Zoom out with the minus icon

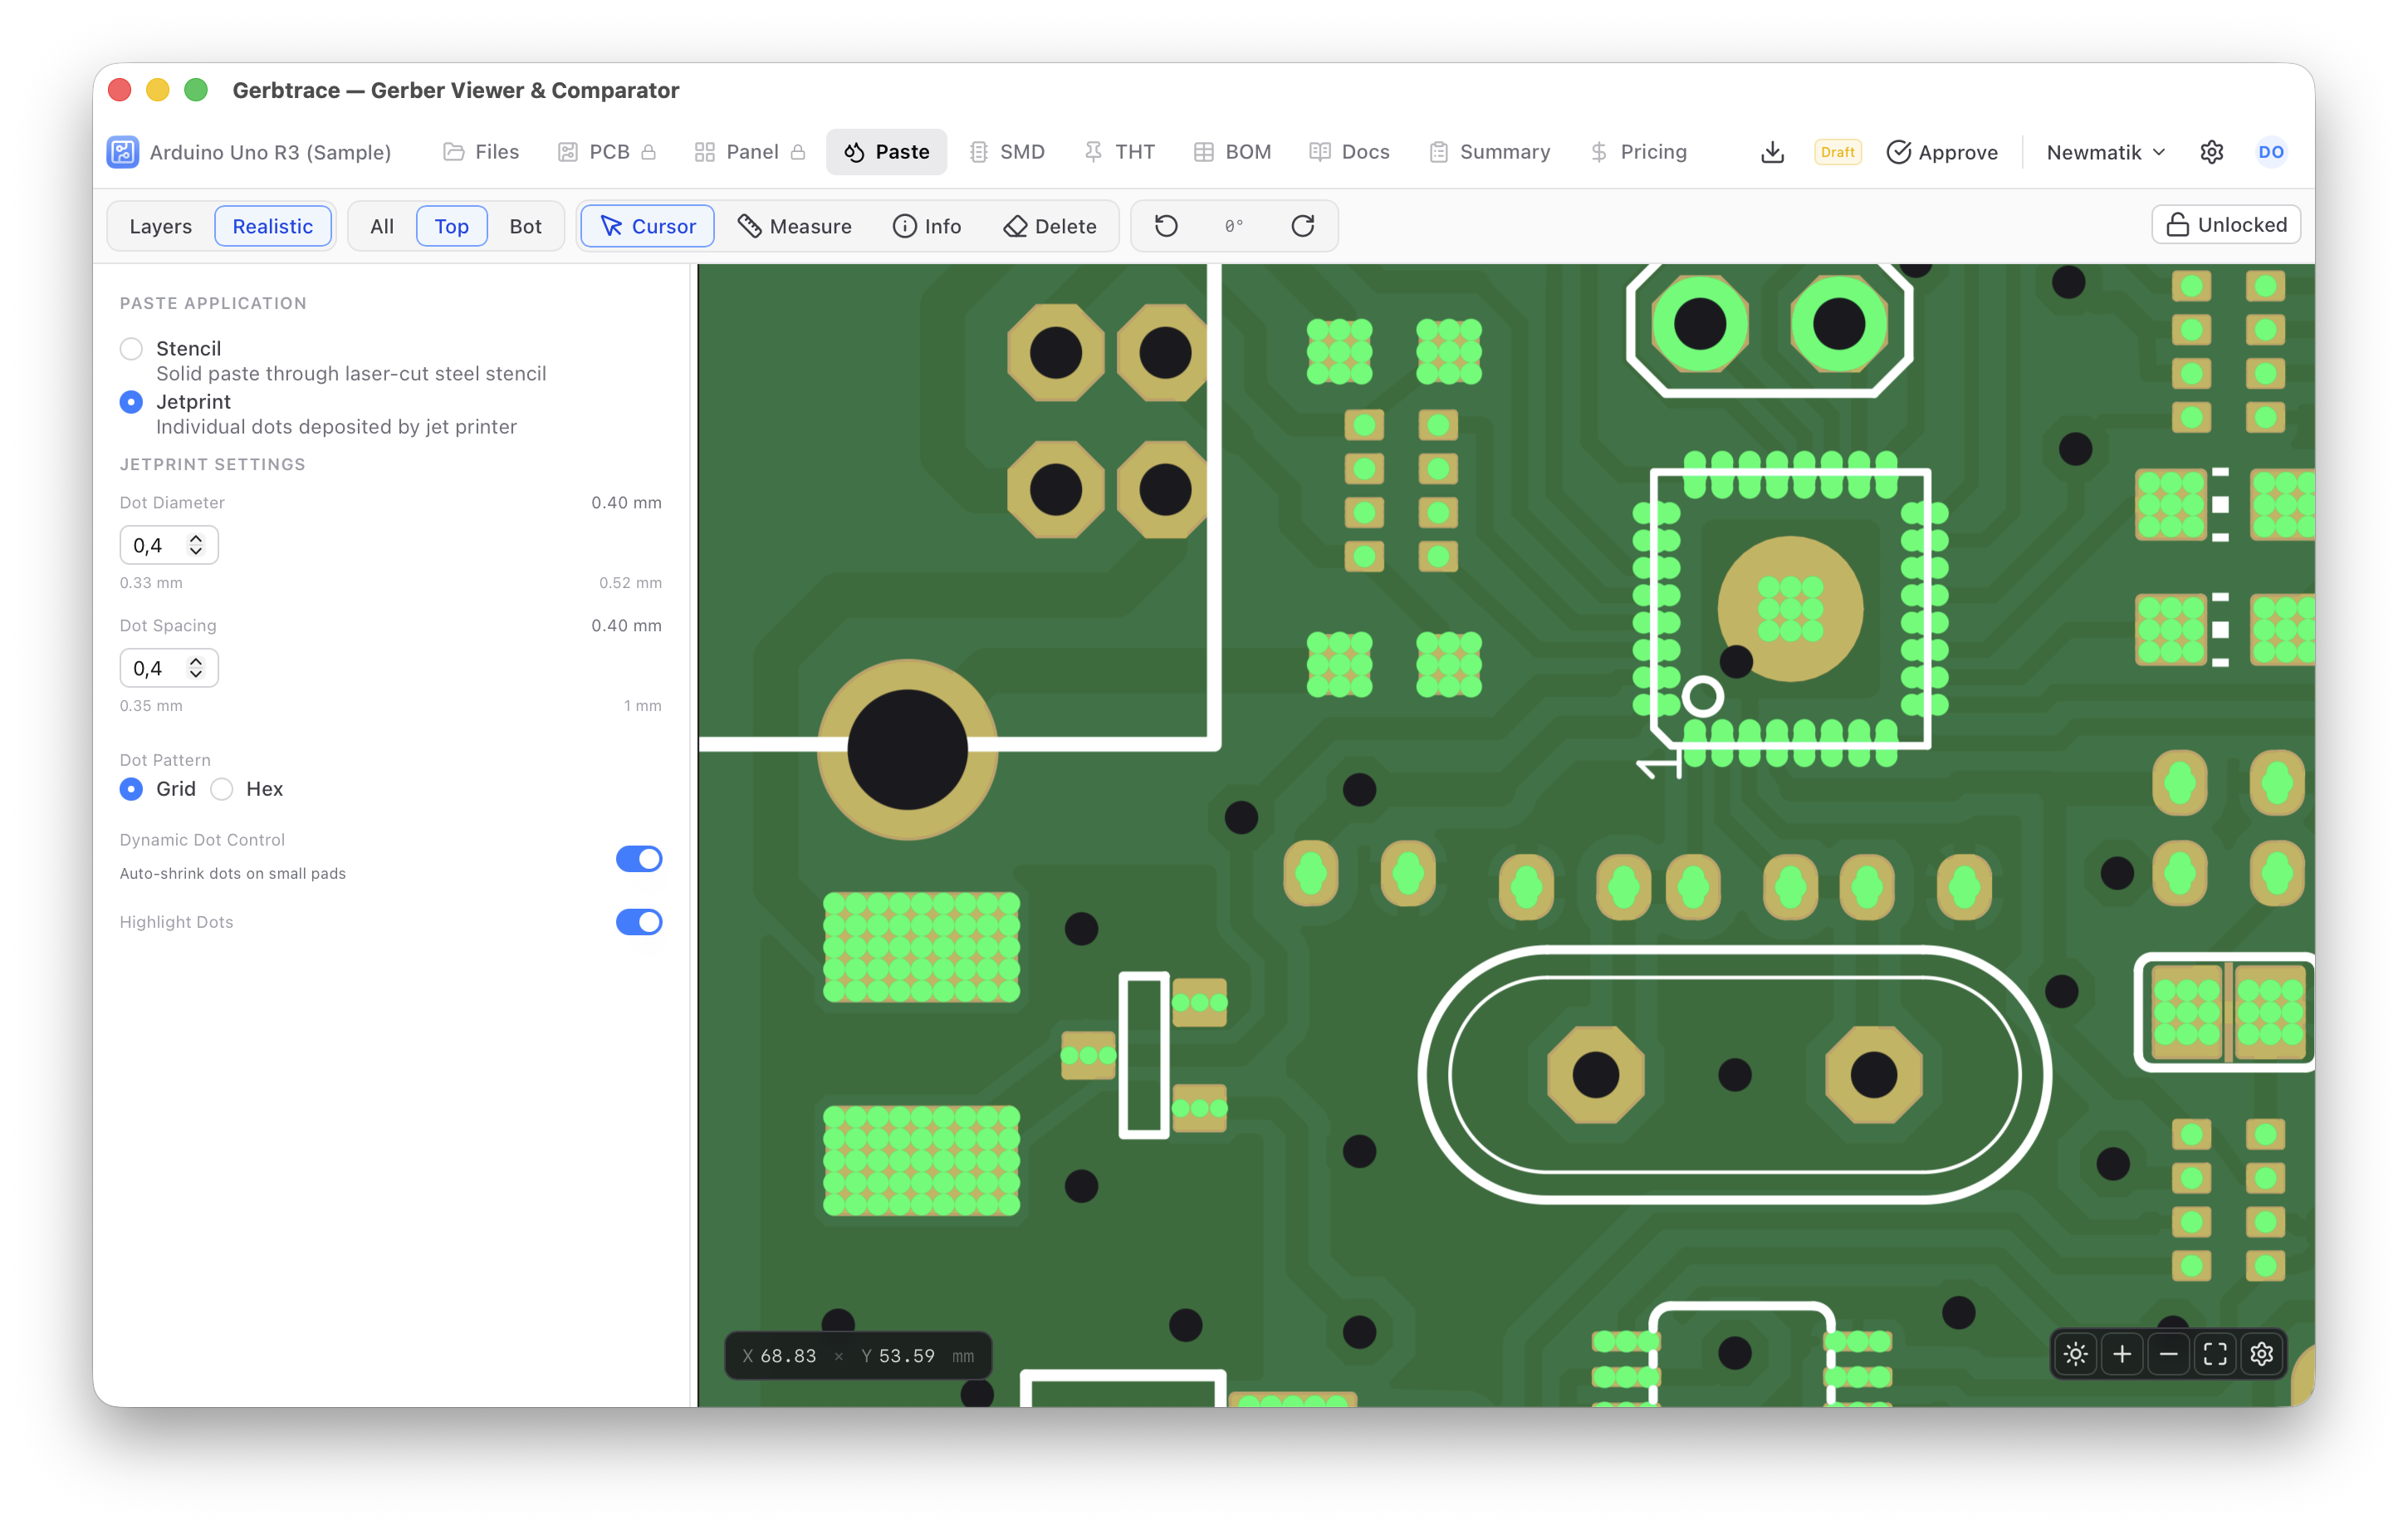(2169, 1354)
